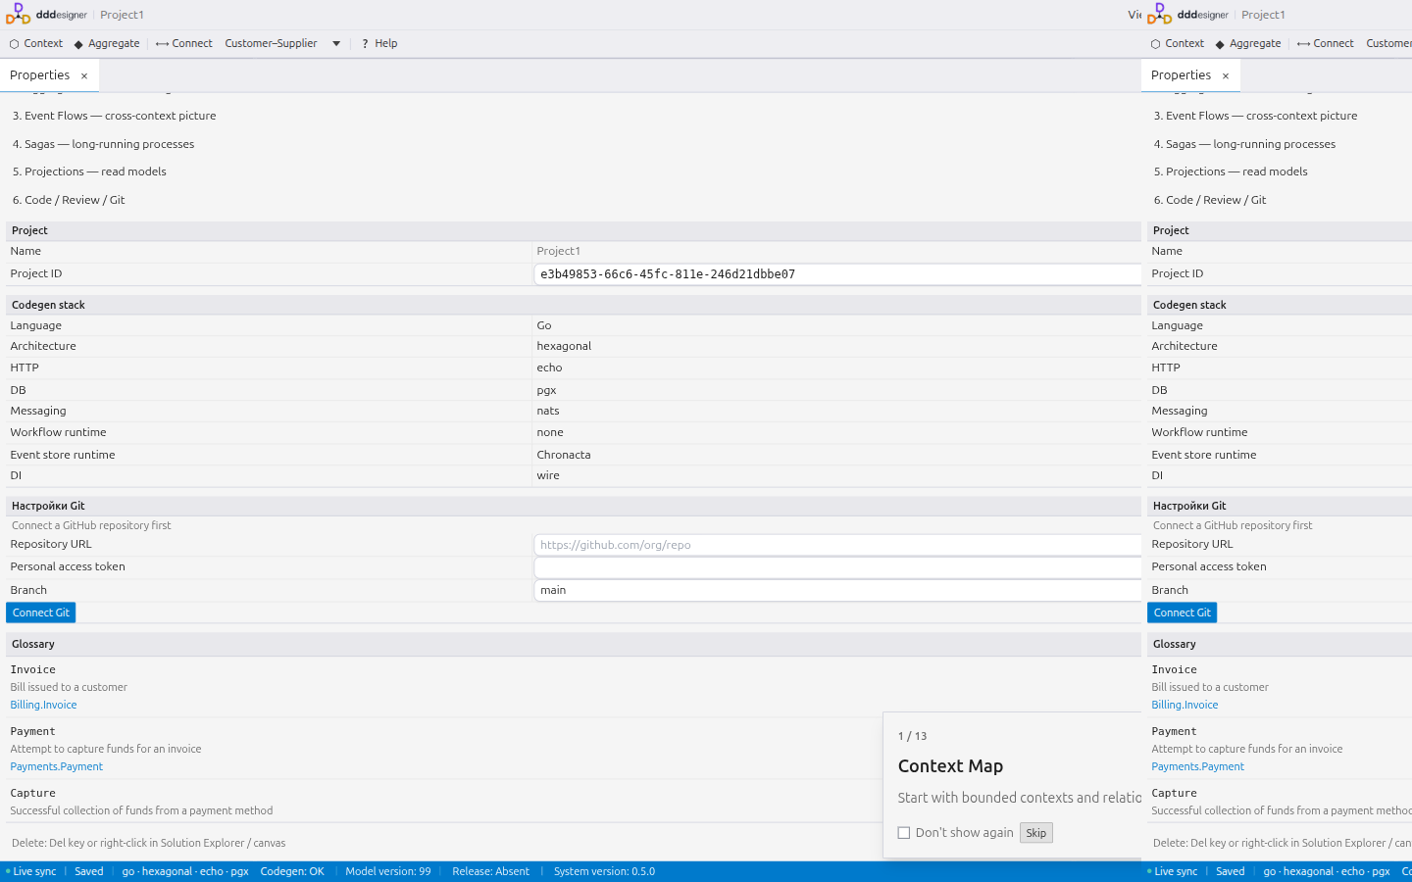This screenshot has width=1412, height=882.
Task: Open the Customer–Supplier relation dropdown in left window
Action: [282, 43]
